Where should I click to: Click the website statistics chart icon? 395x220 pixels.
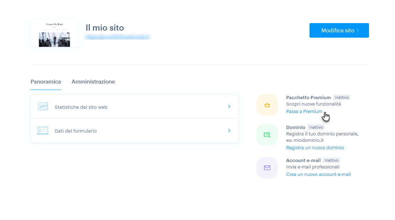point(43,106)
